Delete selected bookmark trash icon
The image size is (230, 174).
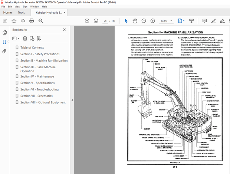coord(25,38)
